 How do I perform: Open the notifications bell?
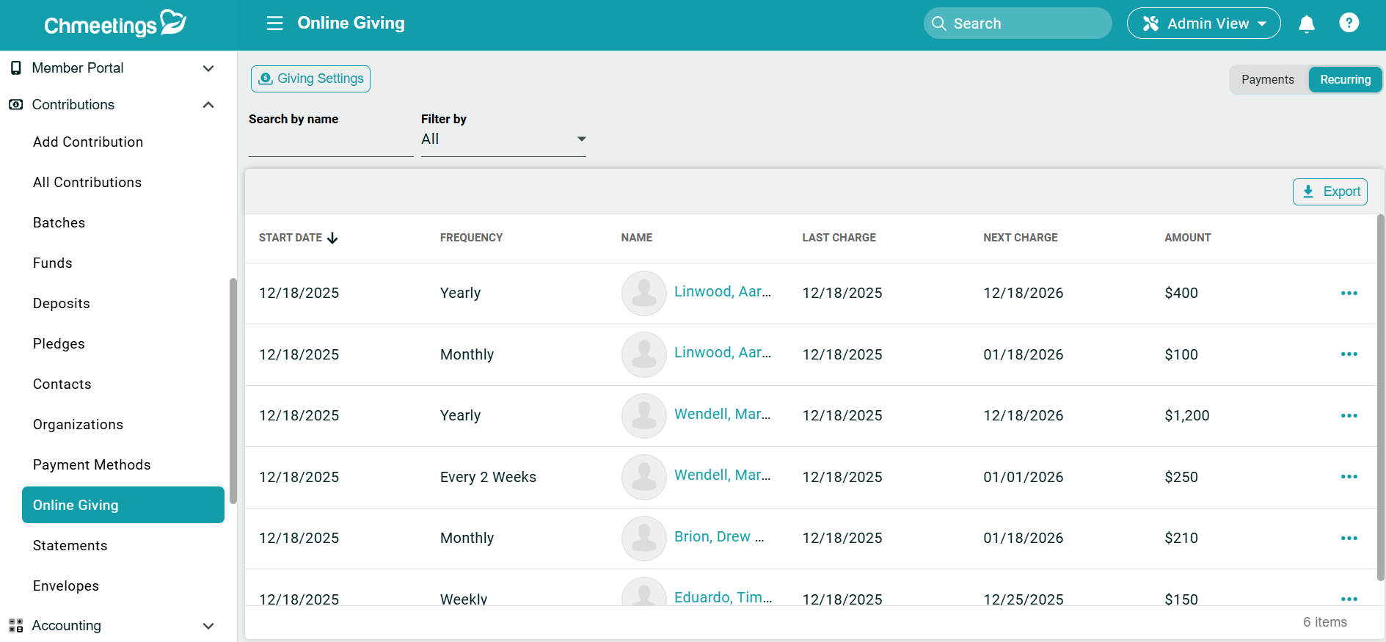point(1306,24)
